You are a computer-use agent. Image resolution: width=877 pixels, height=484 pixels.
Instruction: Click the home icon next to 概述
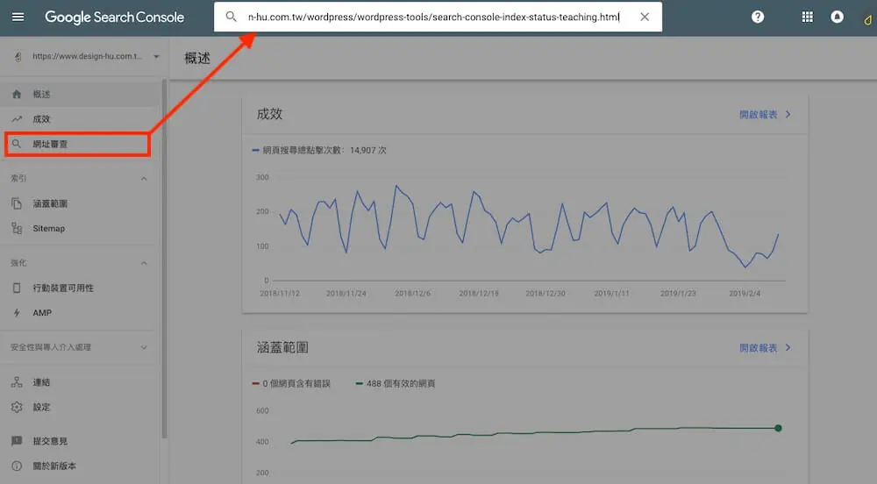[x=17, y=95]
